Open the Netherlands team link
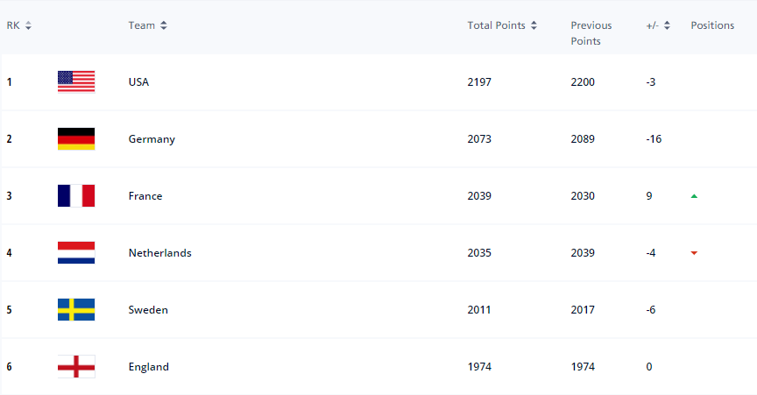This screenshot has width=757, height=395. click(159, 253)
